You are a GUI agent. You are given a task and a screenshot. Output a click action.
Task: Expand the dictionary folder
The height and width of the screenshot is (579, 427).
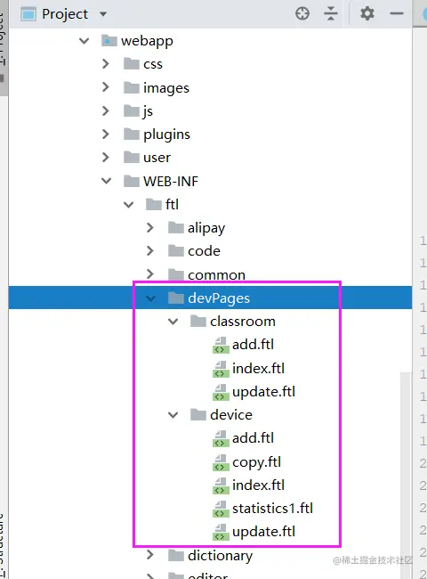[x=150, y=555]
